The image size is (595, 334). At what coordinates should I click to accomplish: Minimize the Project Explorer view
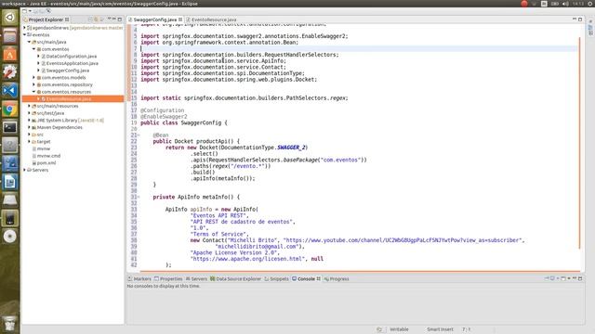[x=113, y=19]
